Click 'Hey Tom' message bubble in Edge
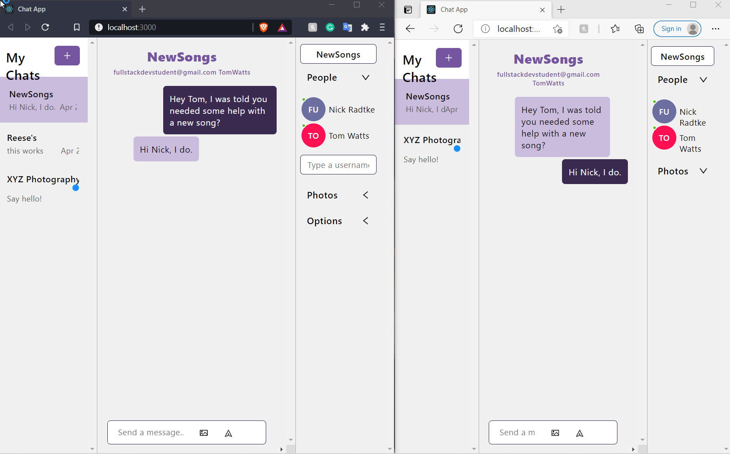730x454 pixels. coord(562,127)
